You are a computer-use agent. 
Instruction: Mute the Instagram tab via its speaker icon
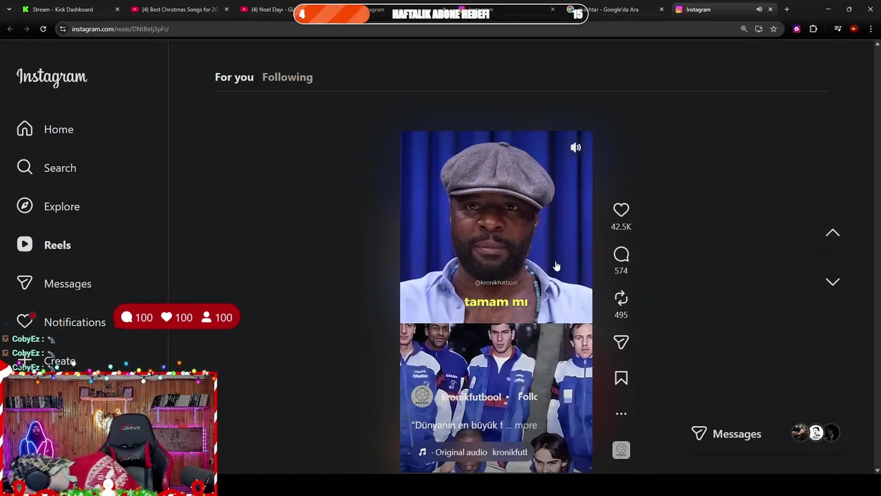[759, 10]
